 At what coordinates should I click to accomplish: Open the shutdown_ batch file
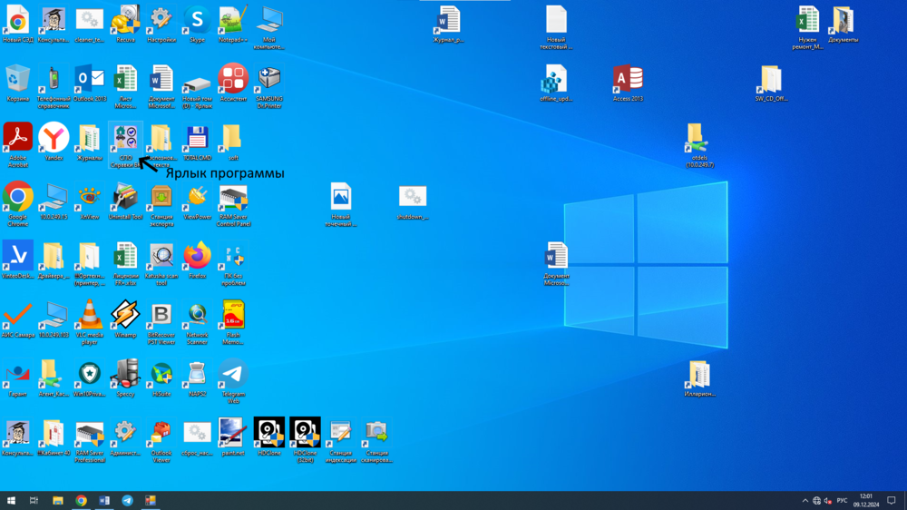point(413,201)
